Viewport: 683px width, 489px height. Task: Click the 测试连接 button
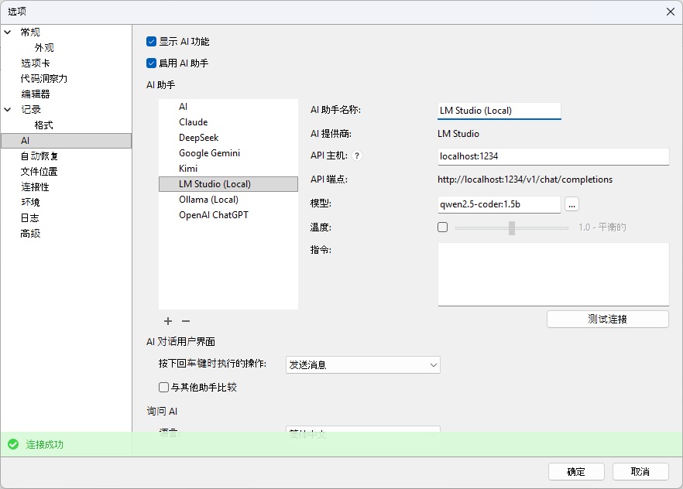608,320
